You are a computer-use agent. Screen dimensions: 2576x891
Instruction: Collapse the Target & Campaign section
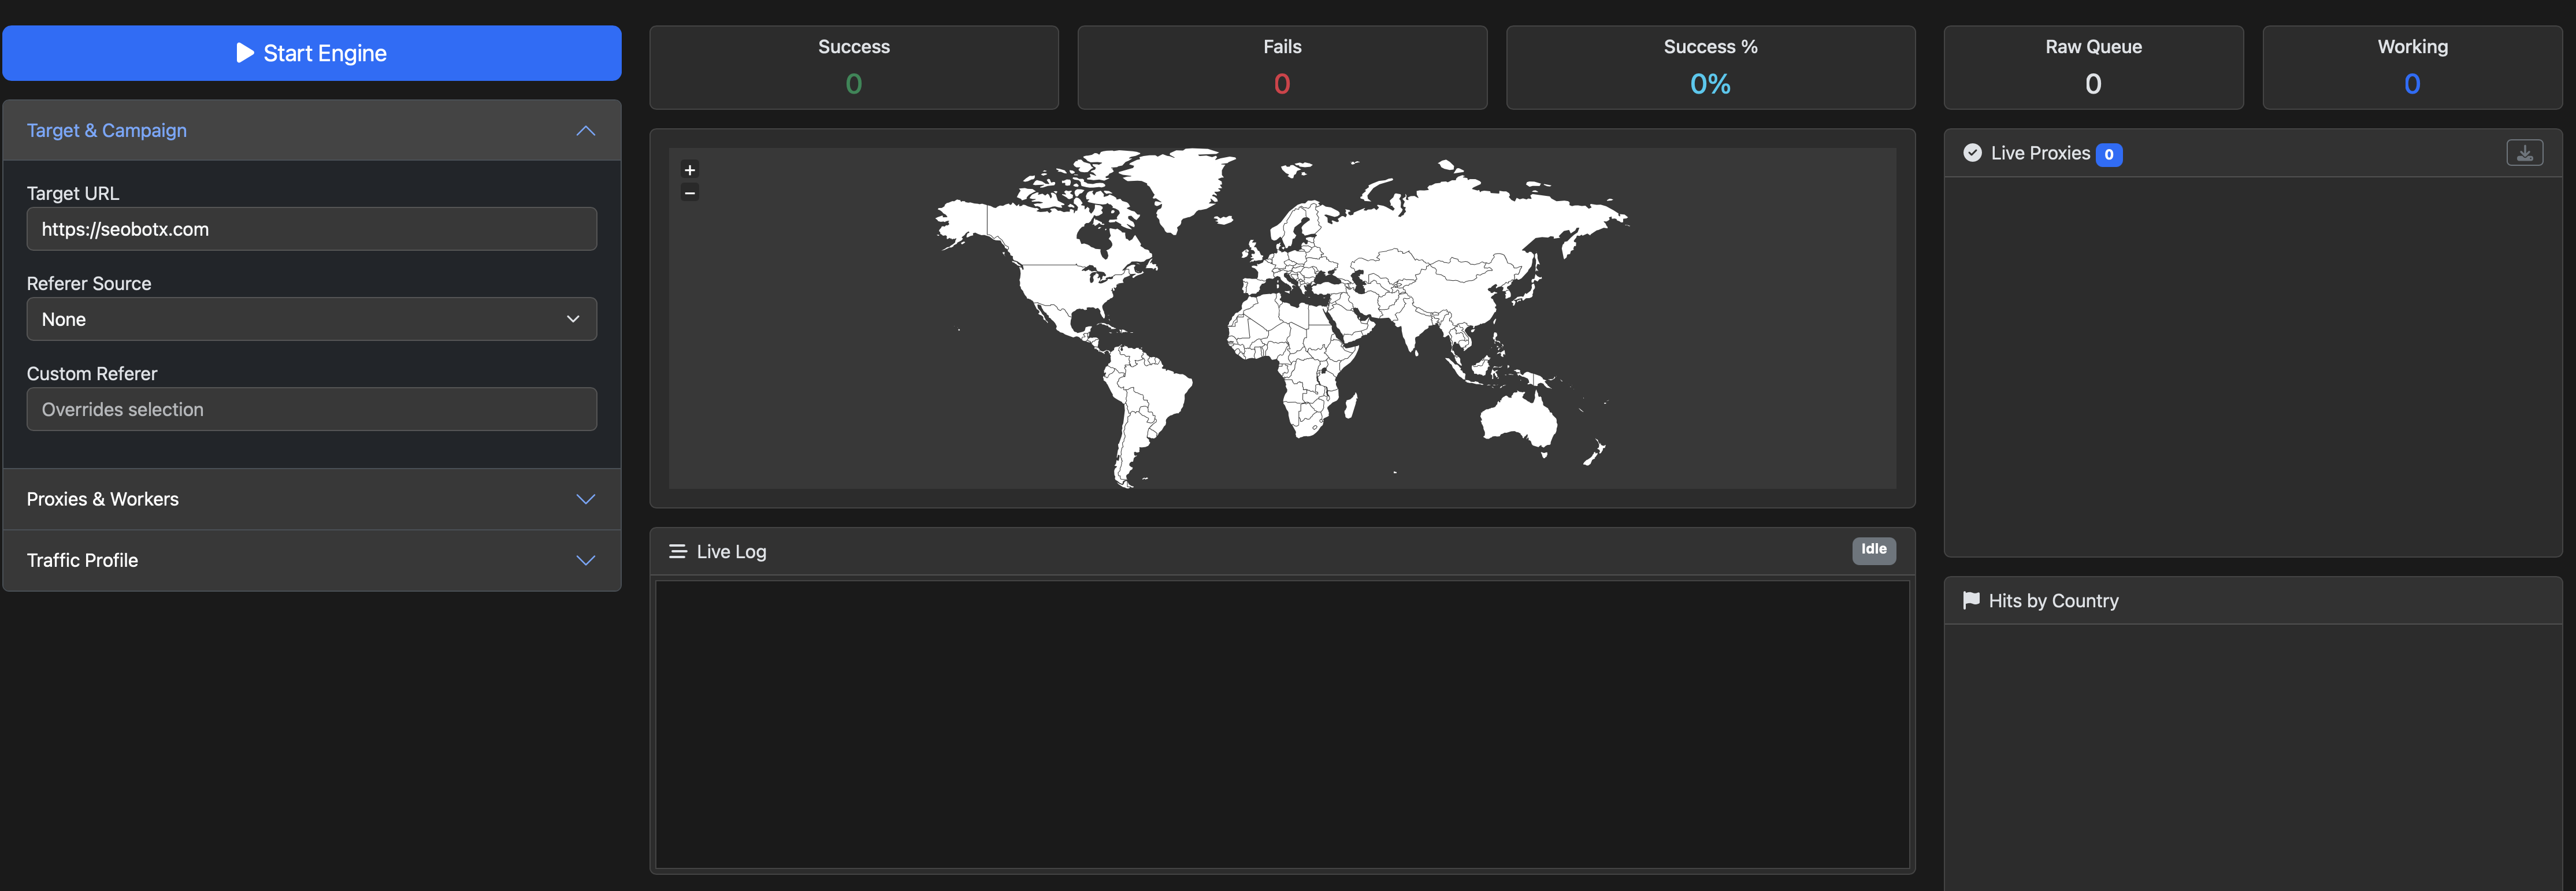click(x=311, y=131)
